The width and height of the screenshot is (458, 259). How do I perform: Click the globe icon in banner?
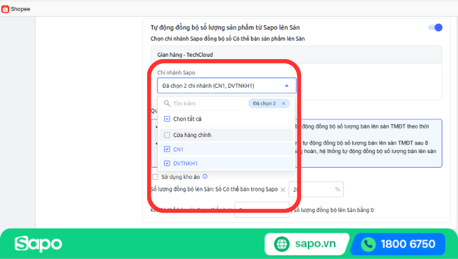282,244
